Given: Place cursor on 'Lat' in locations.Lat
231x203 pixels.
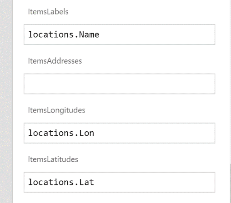Looking at the screenshot, I should click(x=86, y=182).
